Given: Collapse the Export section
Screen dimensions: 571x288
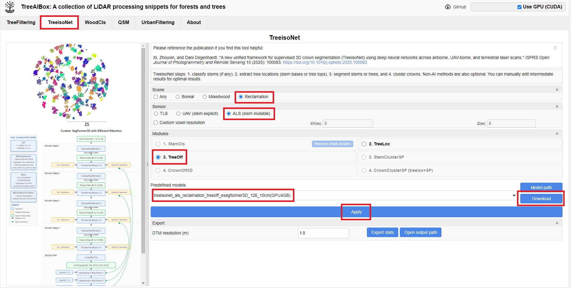Looking at the screenshot, I should tap(557, 223).
